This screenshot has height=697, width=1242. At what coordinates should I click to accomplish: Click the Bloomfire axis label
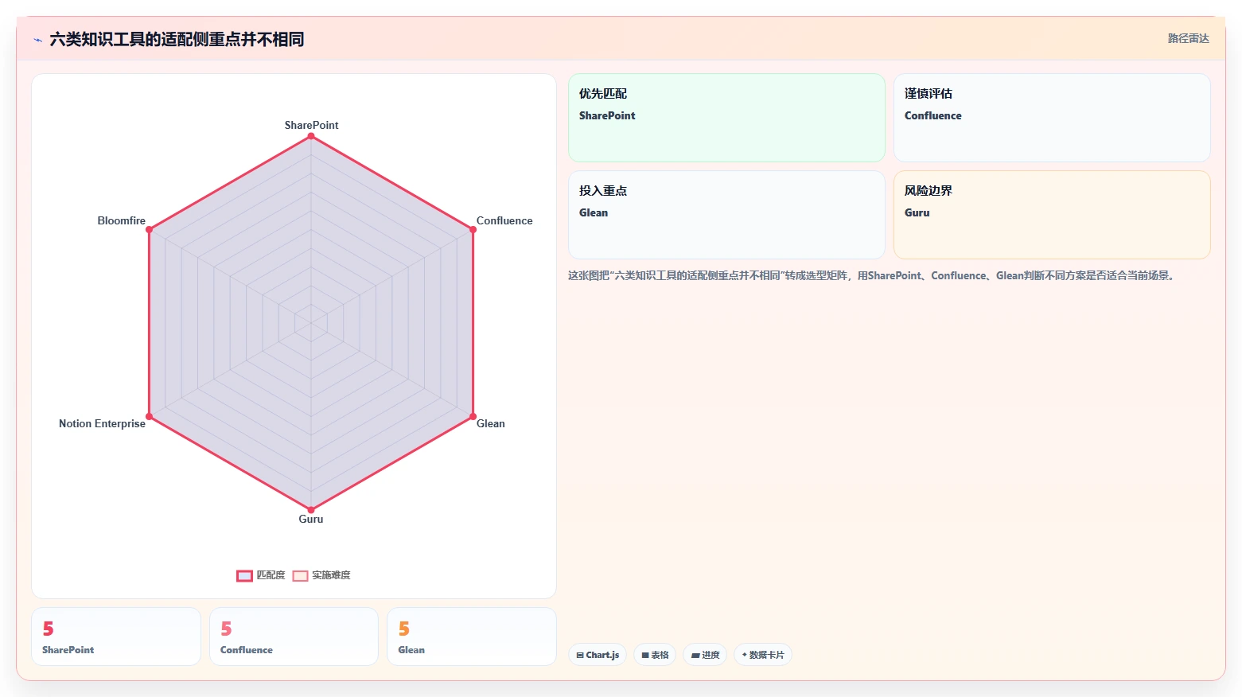coord(121,220)
